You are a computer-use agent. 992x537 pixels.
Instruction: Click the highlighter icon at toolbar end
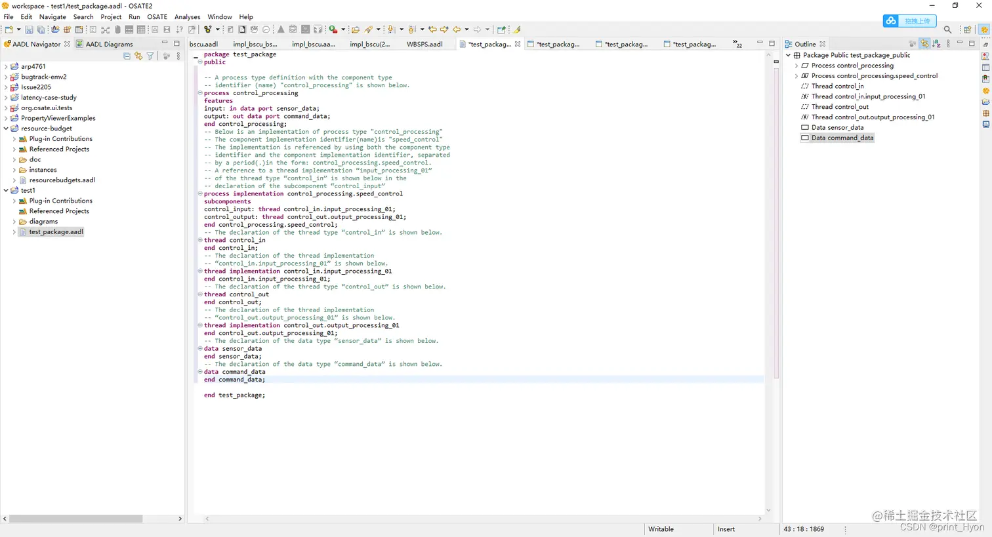pos(517,30)
